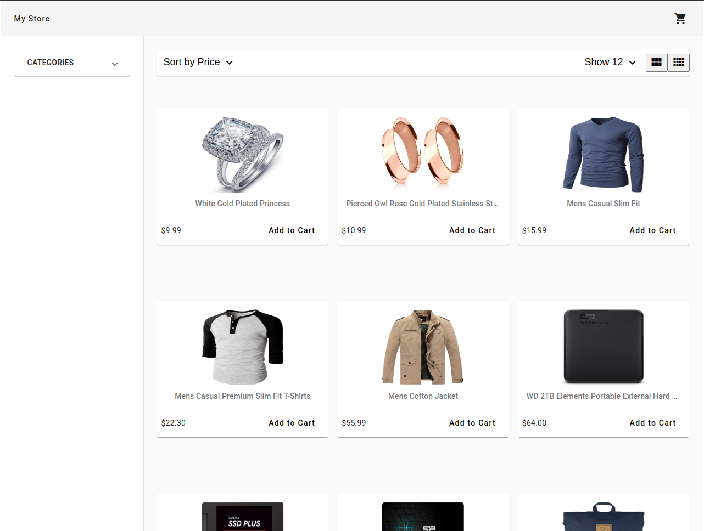The image size is (704, 531).
Task: Click Pierced Owl Rose Gold Plated title
Action: pyautogui.click(x=422, y=204)
